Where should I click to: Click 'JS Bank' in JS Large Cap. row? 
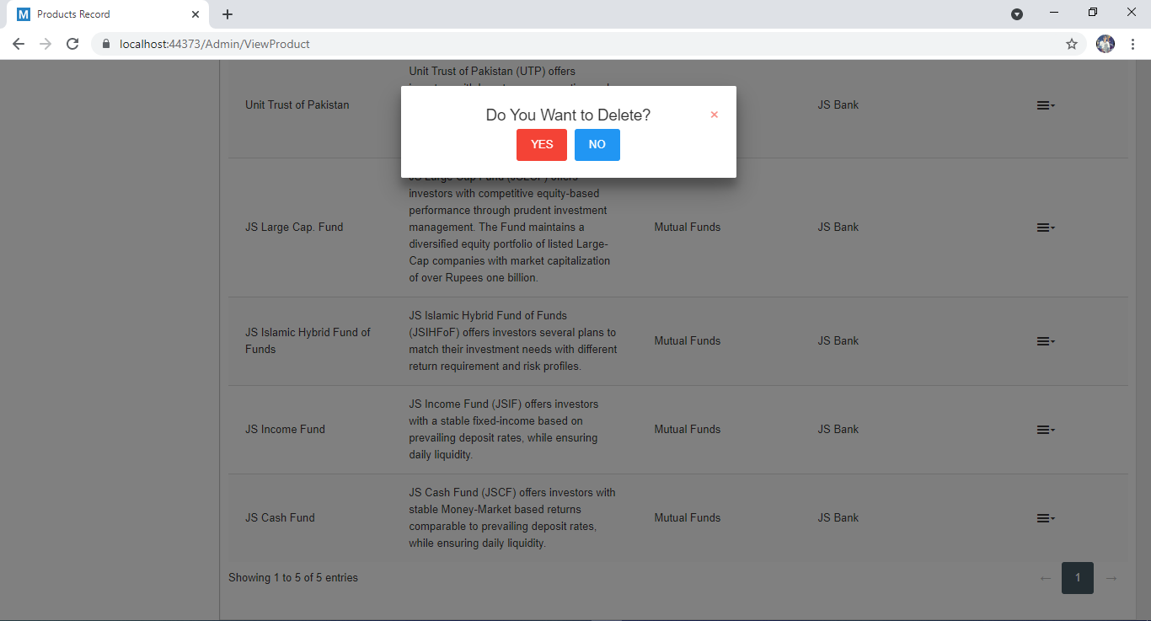tap(838, 228)
